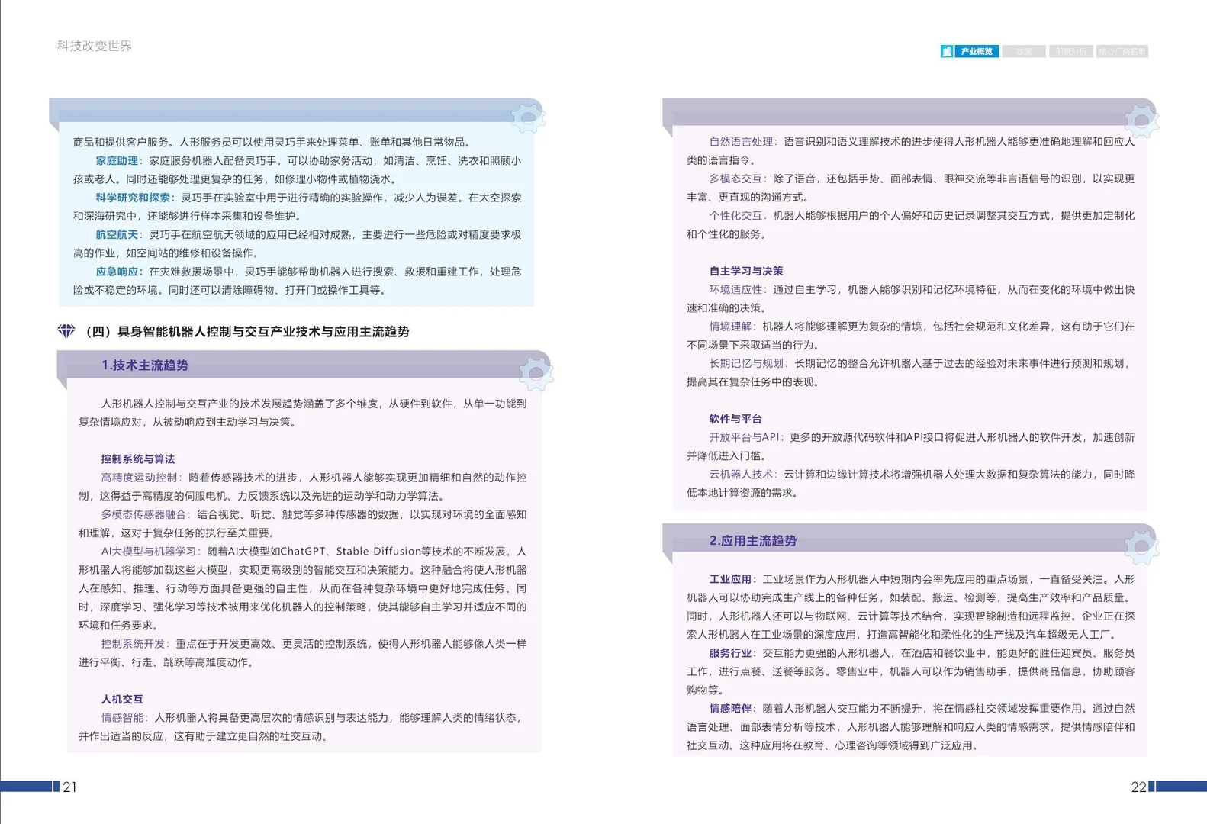Click the 自然语言处理 term

[x=741, y=141]
